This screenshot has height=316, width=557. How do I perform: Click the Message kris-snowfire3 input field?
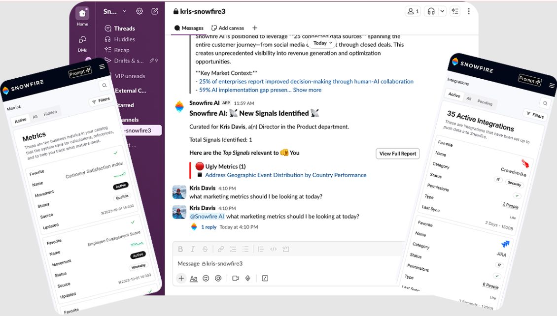click(288, 263)
